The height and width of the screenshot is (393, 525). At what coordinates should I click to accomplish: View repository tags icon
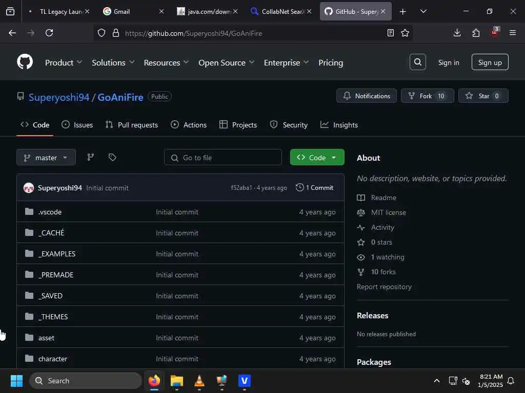[x=112, y=157]
